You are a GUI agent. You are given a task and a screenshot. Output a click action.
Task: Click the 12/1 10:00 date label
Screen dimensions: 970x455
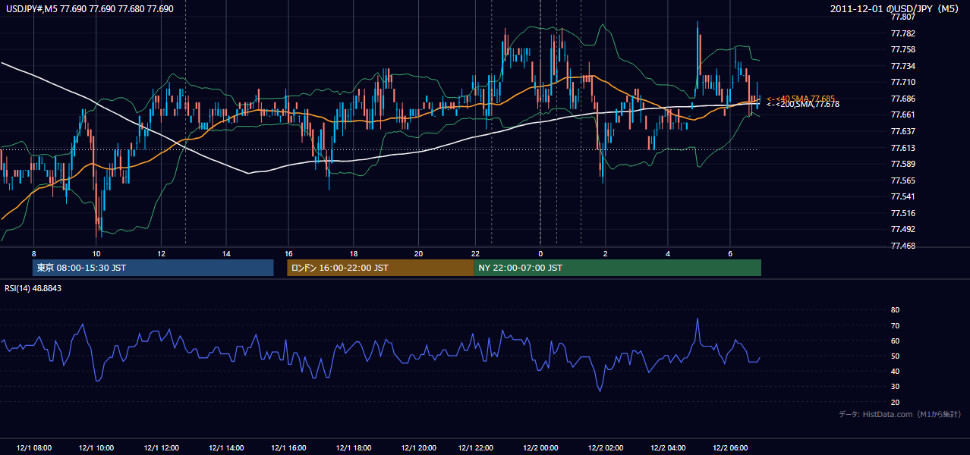[96, 448]
